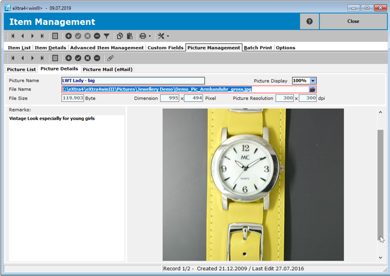The height and width of the screenshot is (276, 390).
Task: Click the filter funnel icon
Action: coord(106,36)
